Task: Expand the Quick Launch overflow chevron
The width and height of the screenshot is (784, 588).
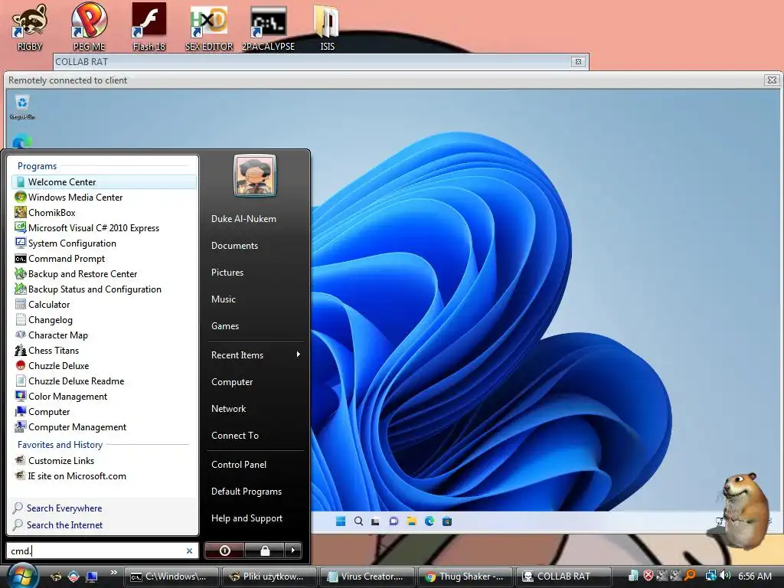Action: click(113, 573)
